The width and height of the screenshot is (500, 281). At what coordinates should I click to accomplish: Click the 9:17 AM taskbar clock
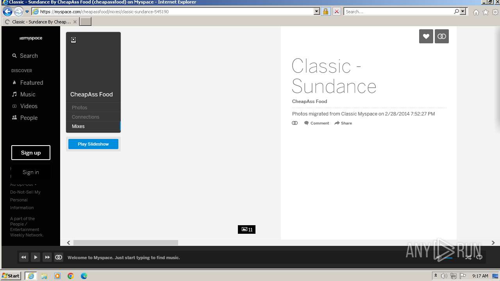480,276
